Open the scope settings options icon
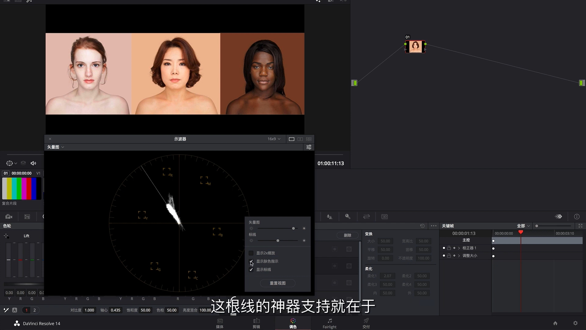 (x=309, y=147)
